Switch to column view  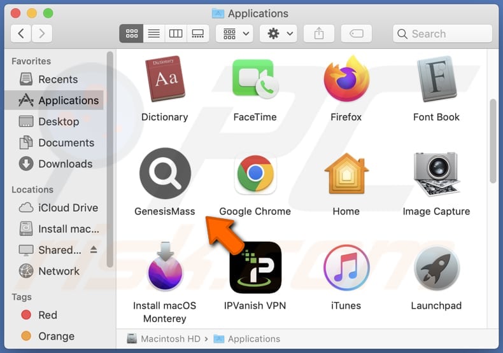176,33
